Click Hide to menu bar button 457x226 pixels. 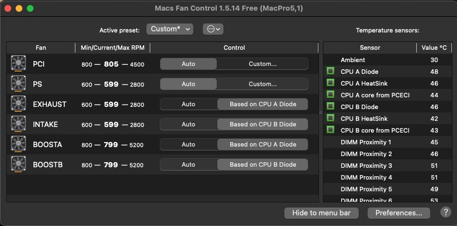(x=321, y=213)
